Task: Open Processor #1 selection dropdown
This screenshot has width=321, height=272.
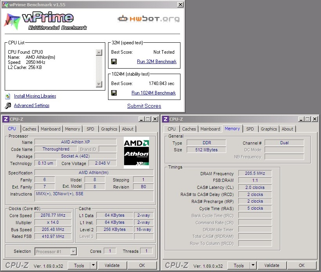Action: (56, 252)
